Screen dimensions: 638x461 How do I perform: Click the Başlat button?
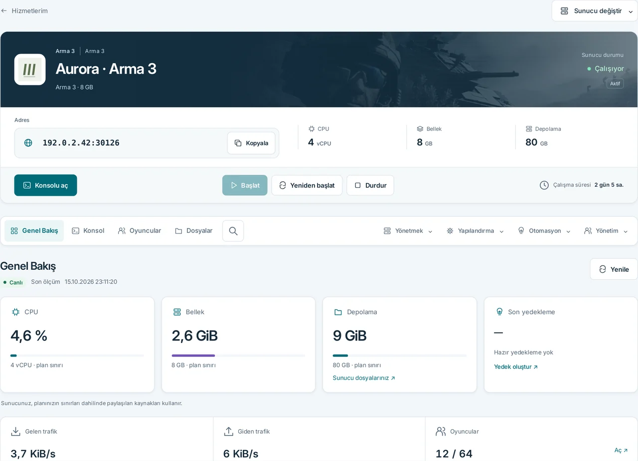pos(245,185)
